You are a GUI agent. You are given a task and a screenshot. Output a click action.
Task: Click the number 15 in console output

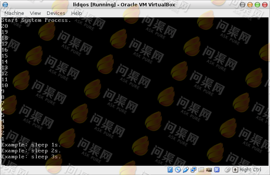pos(5,56)
